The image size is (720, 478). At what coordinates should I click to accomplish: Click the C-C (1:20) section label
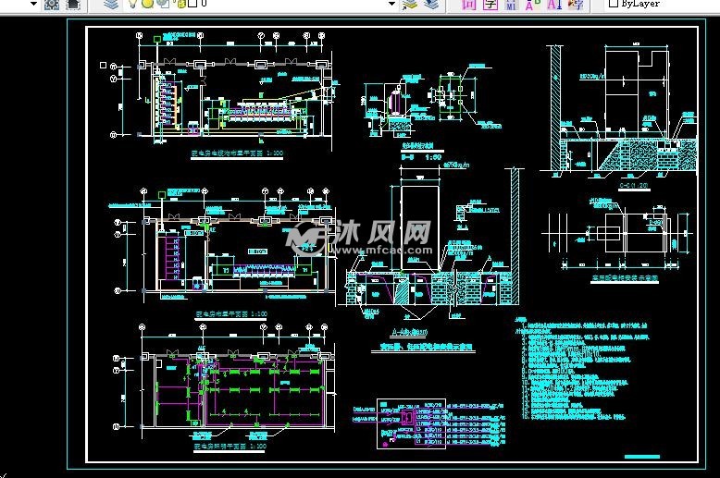[x=634, y=185]
